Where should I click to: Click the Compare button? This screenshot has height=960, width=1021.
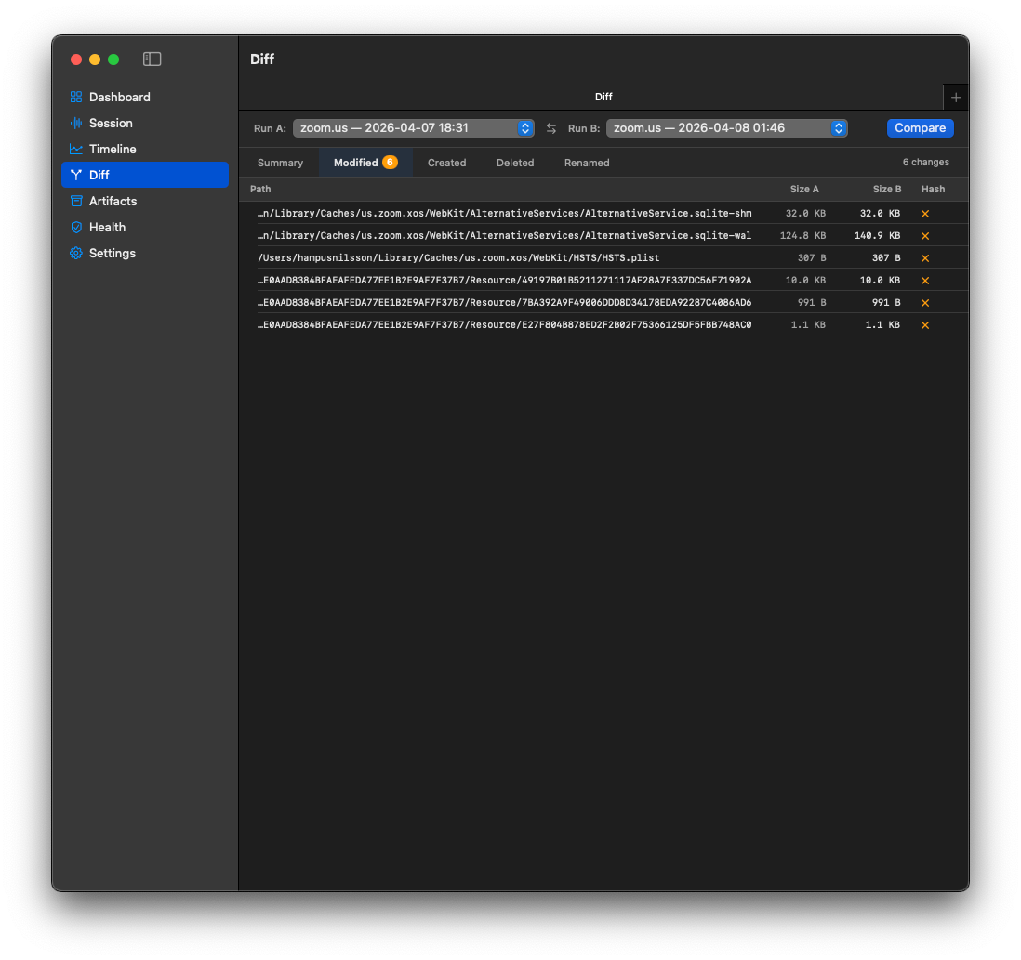click(920, 128)
